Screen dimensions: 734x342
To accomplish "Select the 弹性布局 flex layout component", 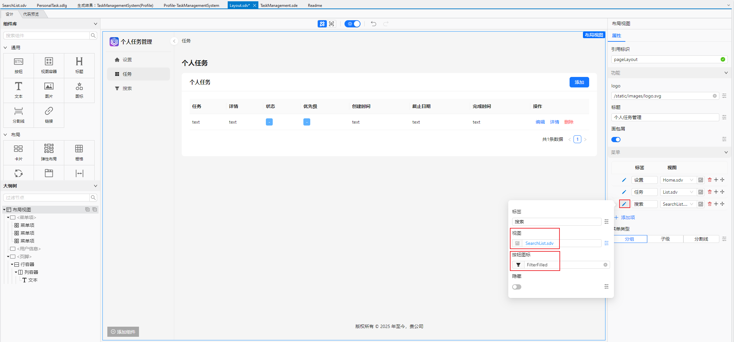I will [x=49, y=152].
